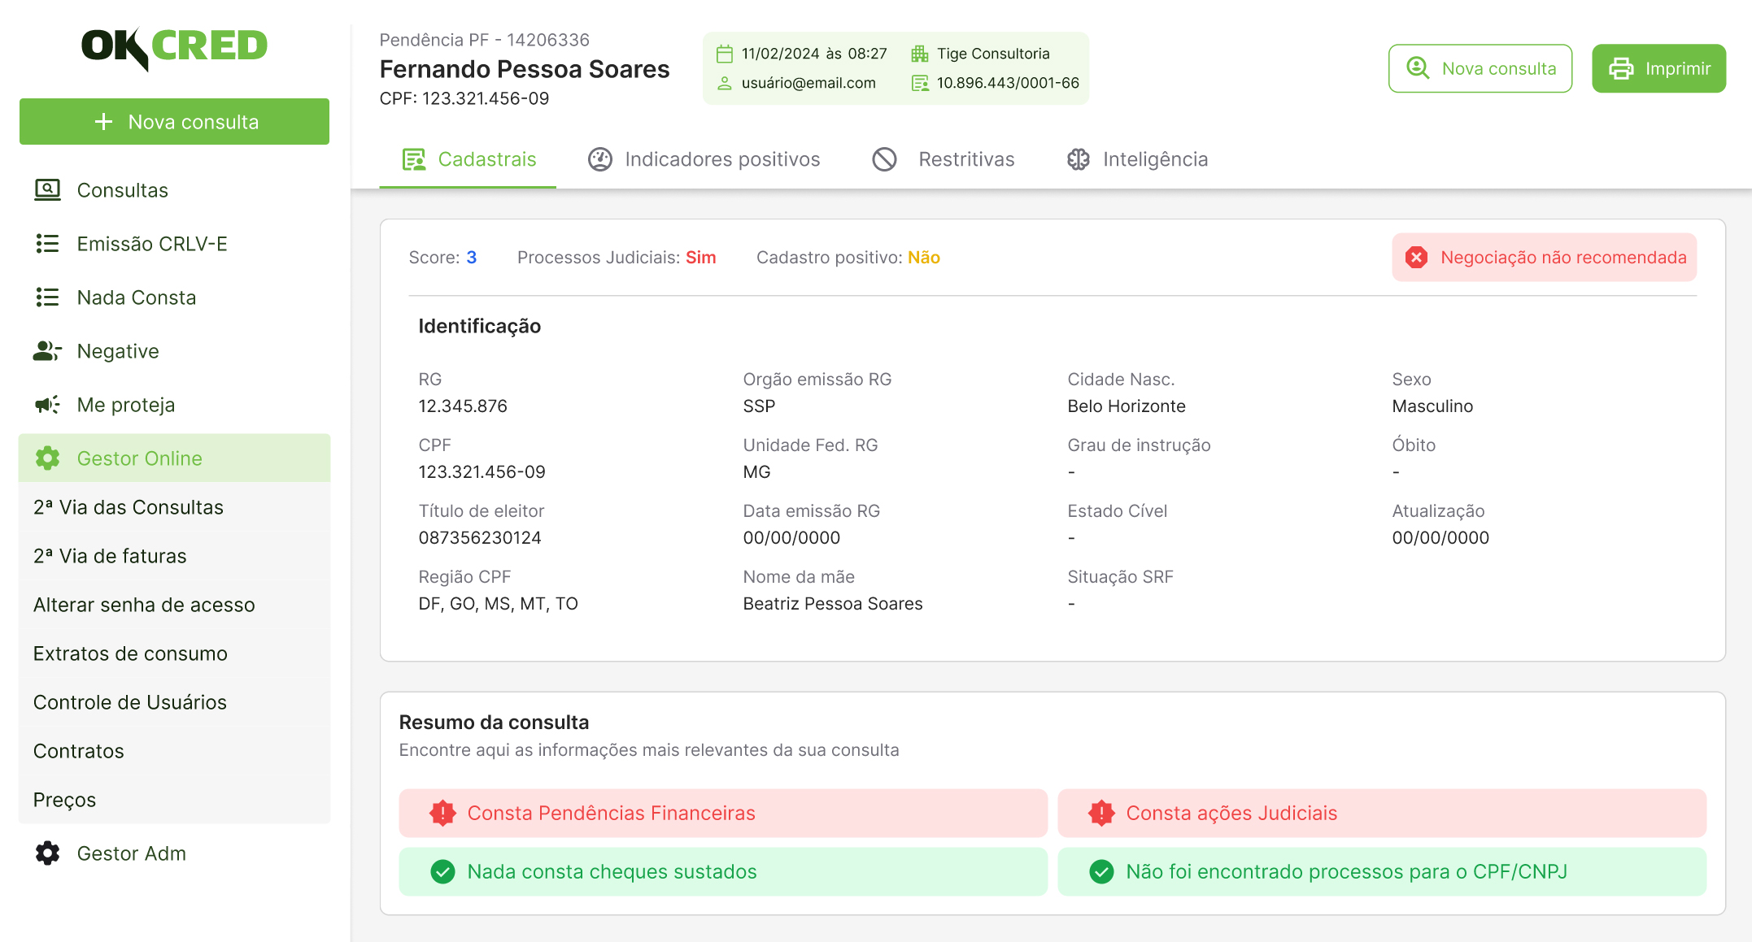
Task: Click the Gestor Adm gear icon
Action: [x=47, y=853]
